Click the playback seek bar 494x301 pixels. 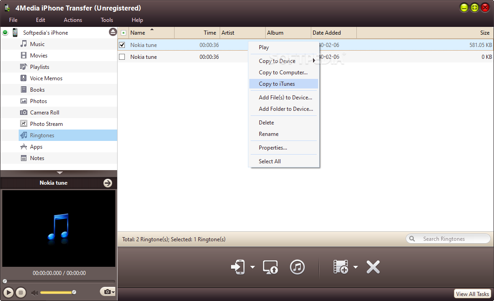pyautogui.click(x=59, y=281)
